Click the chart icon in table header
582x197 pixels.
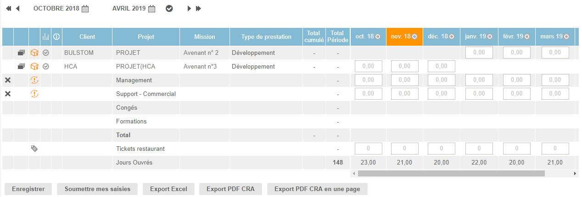tap(45, 37)
